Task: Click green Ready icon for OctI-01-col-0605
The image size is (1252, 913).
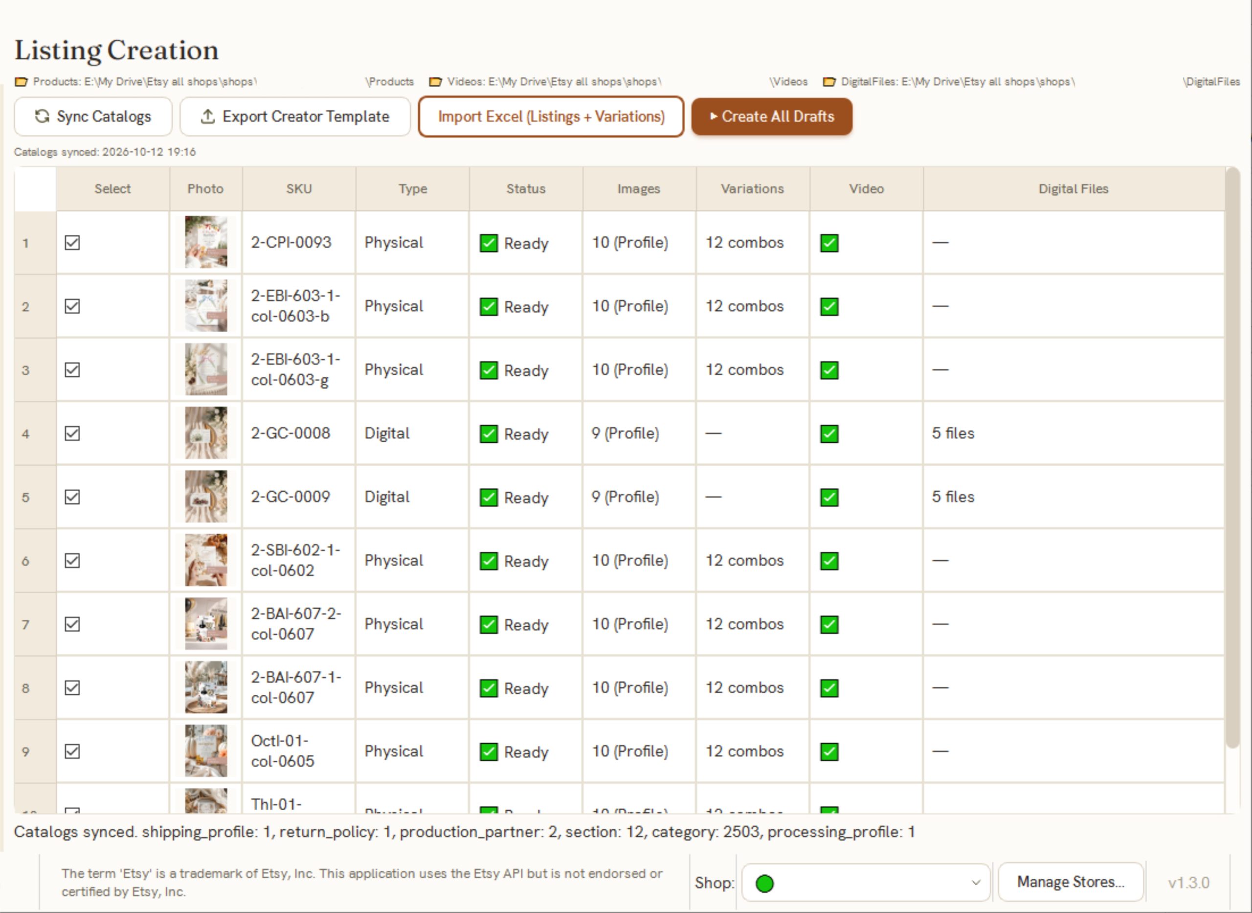Action: click(489, 752)
